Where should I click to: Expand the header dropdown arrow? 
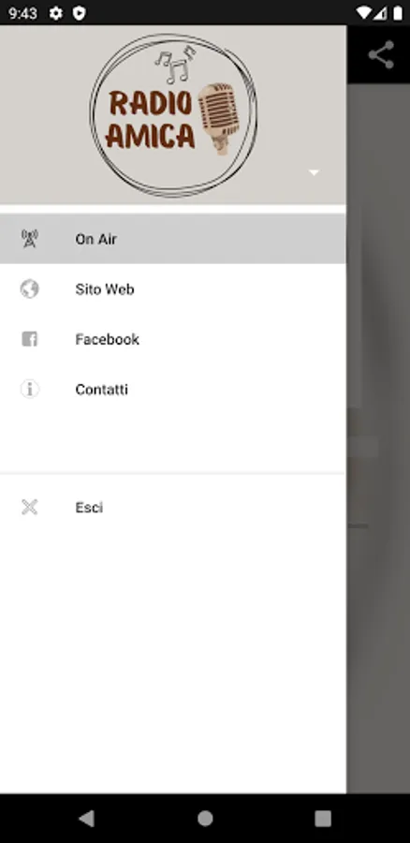[x=314, y=172]
